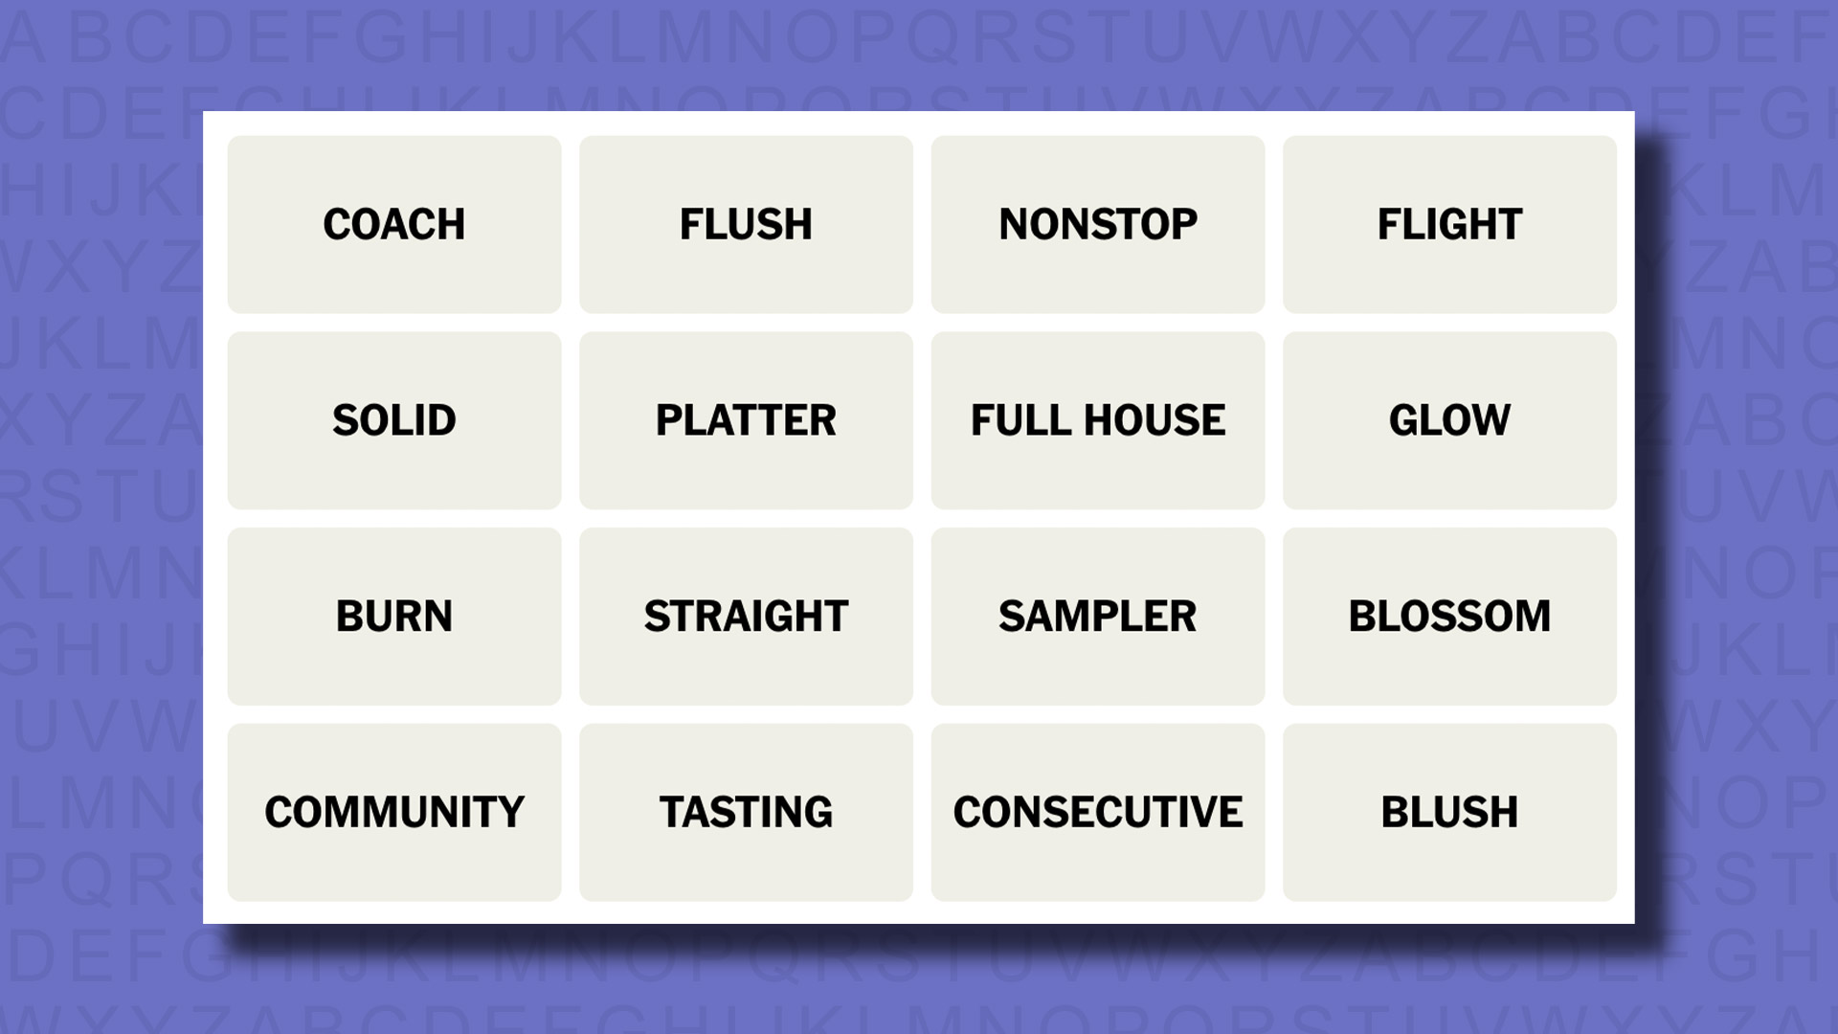Viewport: 1838px width, 1034px height.
Task: Select the STRAIGHT card
Action: tap(746, 615)
